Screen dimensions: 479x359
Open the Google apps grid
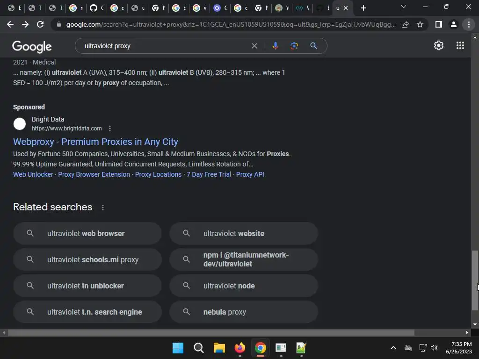[460, 45]
